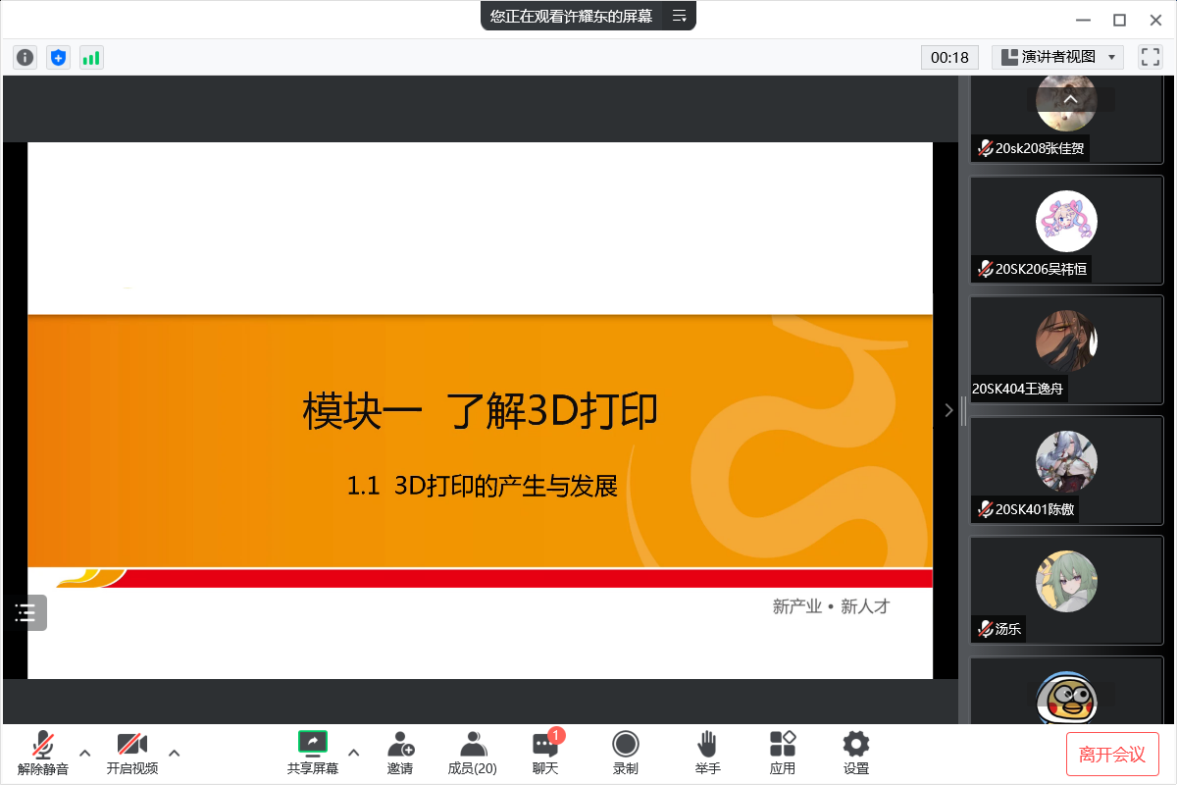
Task: Expand audio options arrow next to 解除静音
Action: pos(84,753)
